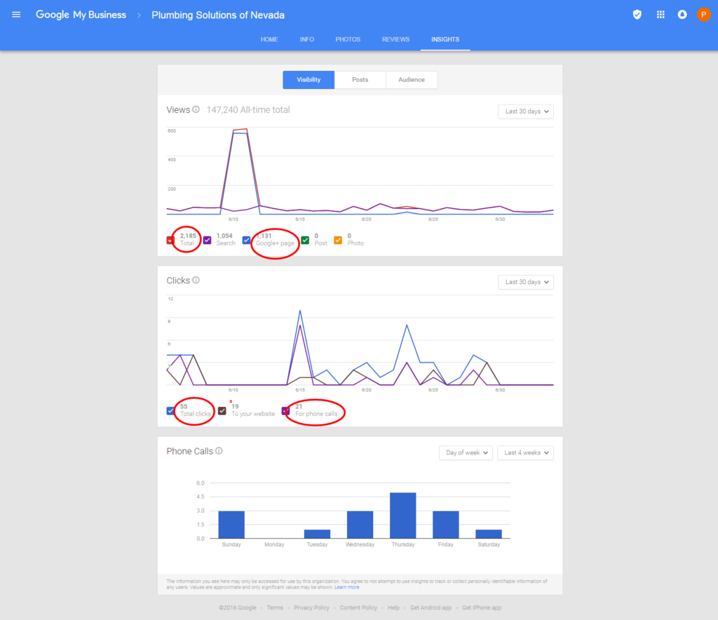Open the Content Policy footer link
Image resolution: width=718 pixels, height=620 pixels.
coord(358,607)
